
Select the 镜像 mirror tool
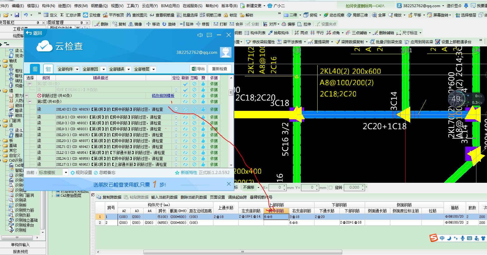click(x=135, y=24)
